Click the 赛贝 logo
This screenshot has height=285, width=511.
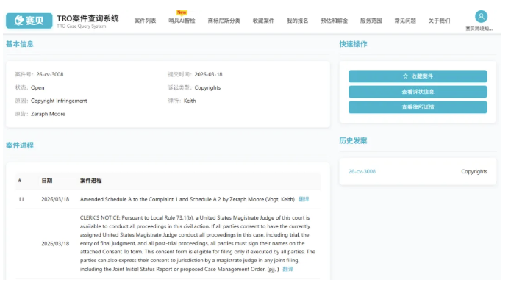pyautogui.click(x=29, y=21)
